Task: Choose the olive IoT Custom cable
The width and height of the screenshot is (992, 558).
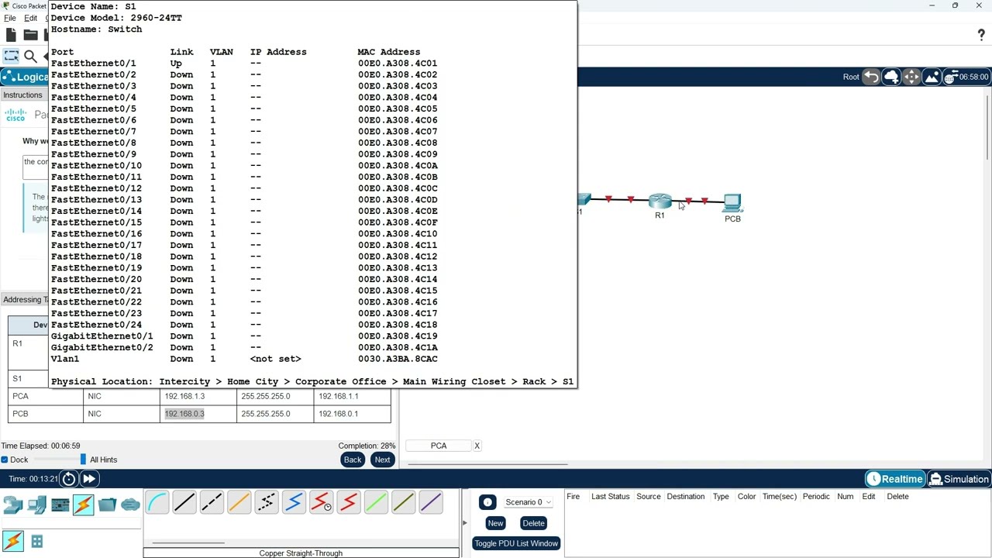Action: coord(403,503)
